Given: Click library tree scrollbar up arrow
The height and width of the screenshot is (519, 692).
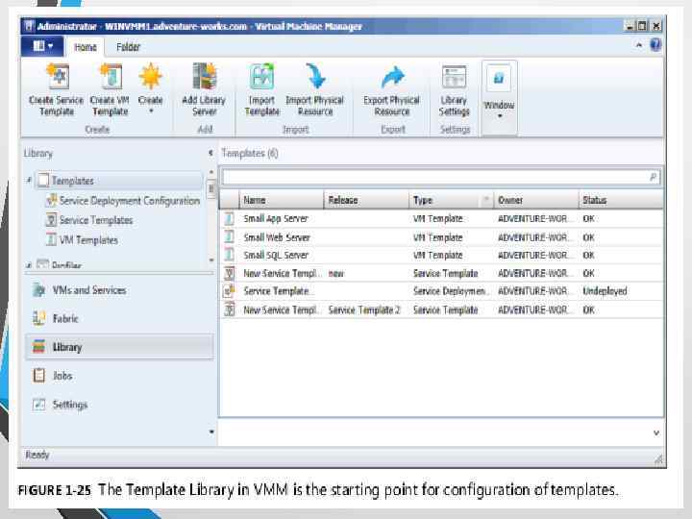Looking at the screenshot, I should coord(211,172).
